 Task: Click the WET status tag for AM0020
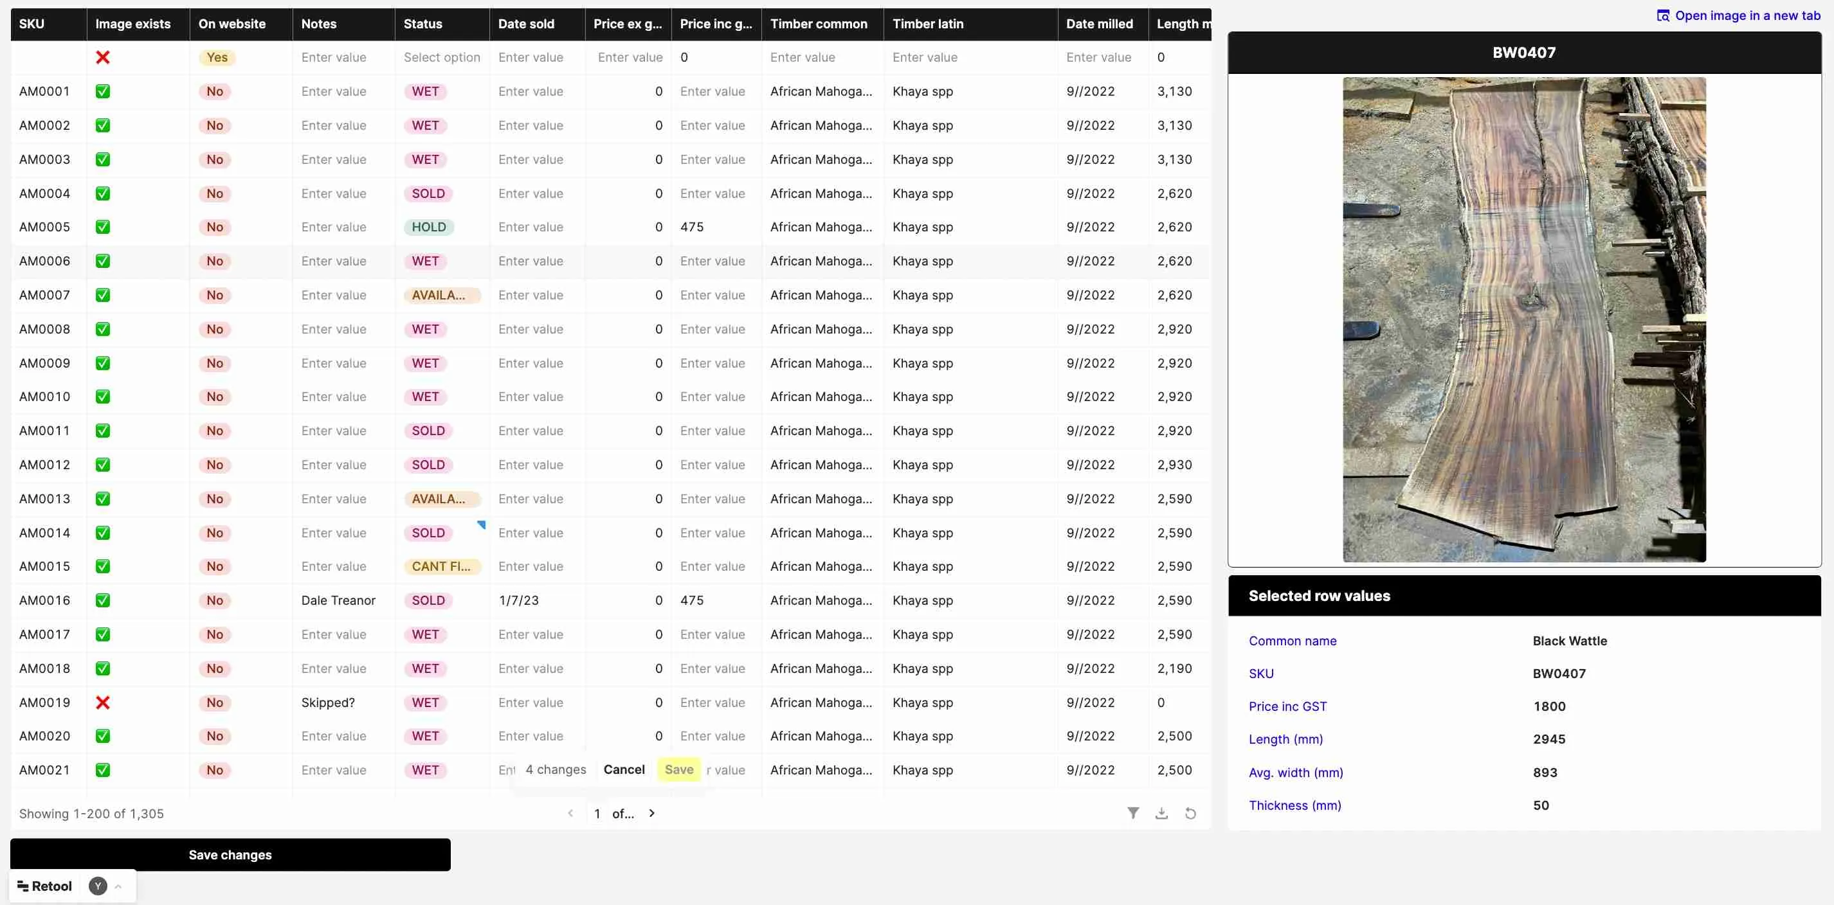click(x=425, y=736)
